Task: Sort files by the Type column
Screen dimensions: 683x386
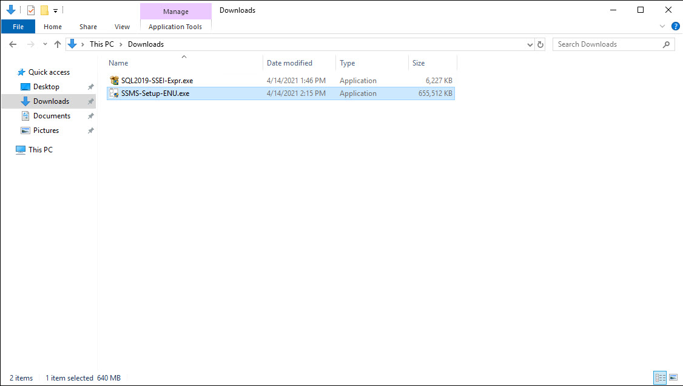Action: 372,63
